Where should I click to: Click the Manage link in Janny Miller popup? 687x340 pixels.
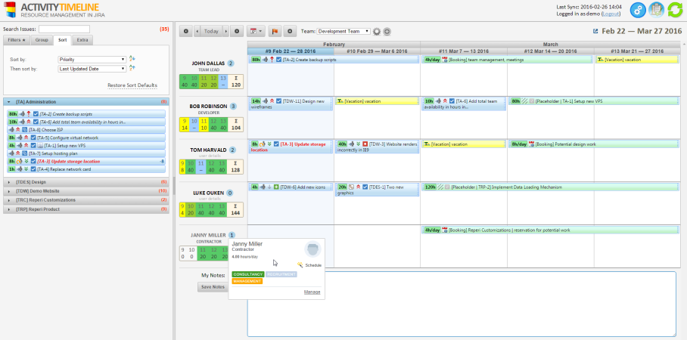[x=312, y=292]
